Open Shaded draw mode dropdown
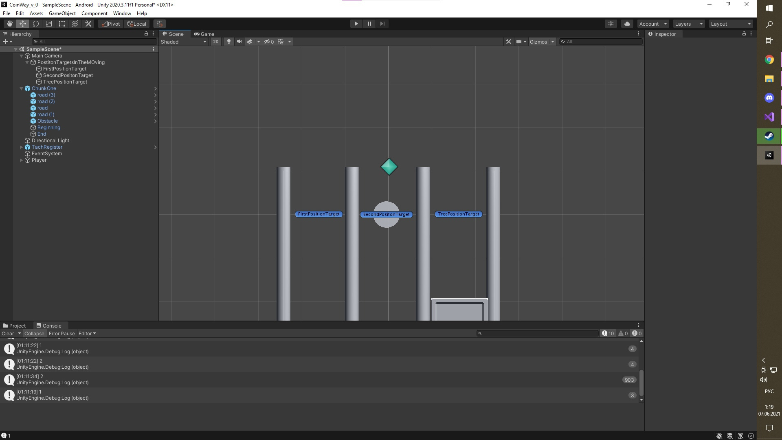Viewport: 782px width, 440px height. point(184,42)
